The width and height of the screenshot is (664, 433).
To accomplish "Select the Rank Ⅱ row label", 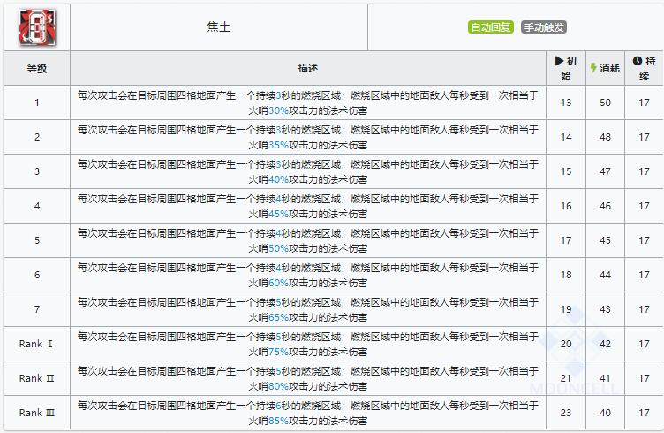I will click(x=37, y=378).
